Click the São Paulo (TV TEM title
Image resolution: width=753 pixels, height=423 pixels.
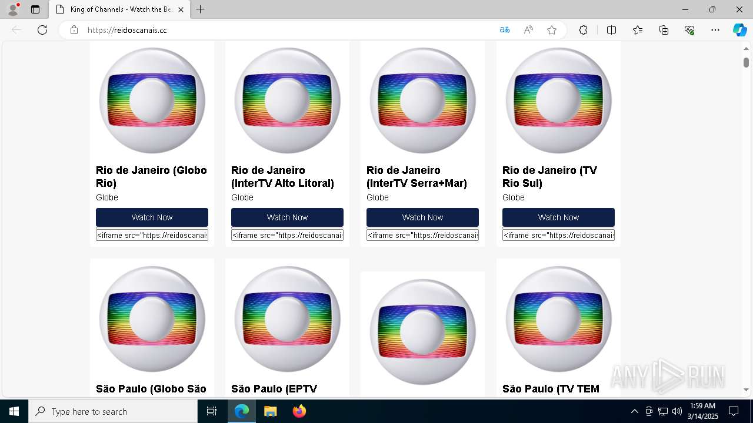tap(551, 389)
